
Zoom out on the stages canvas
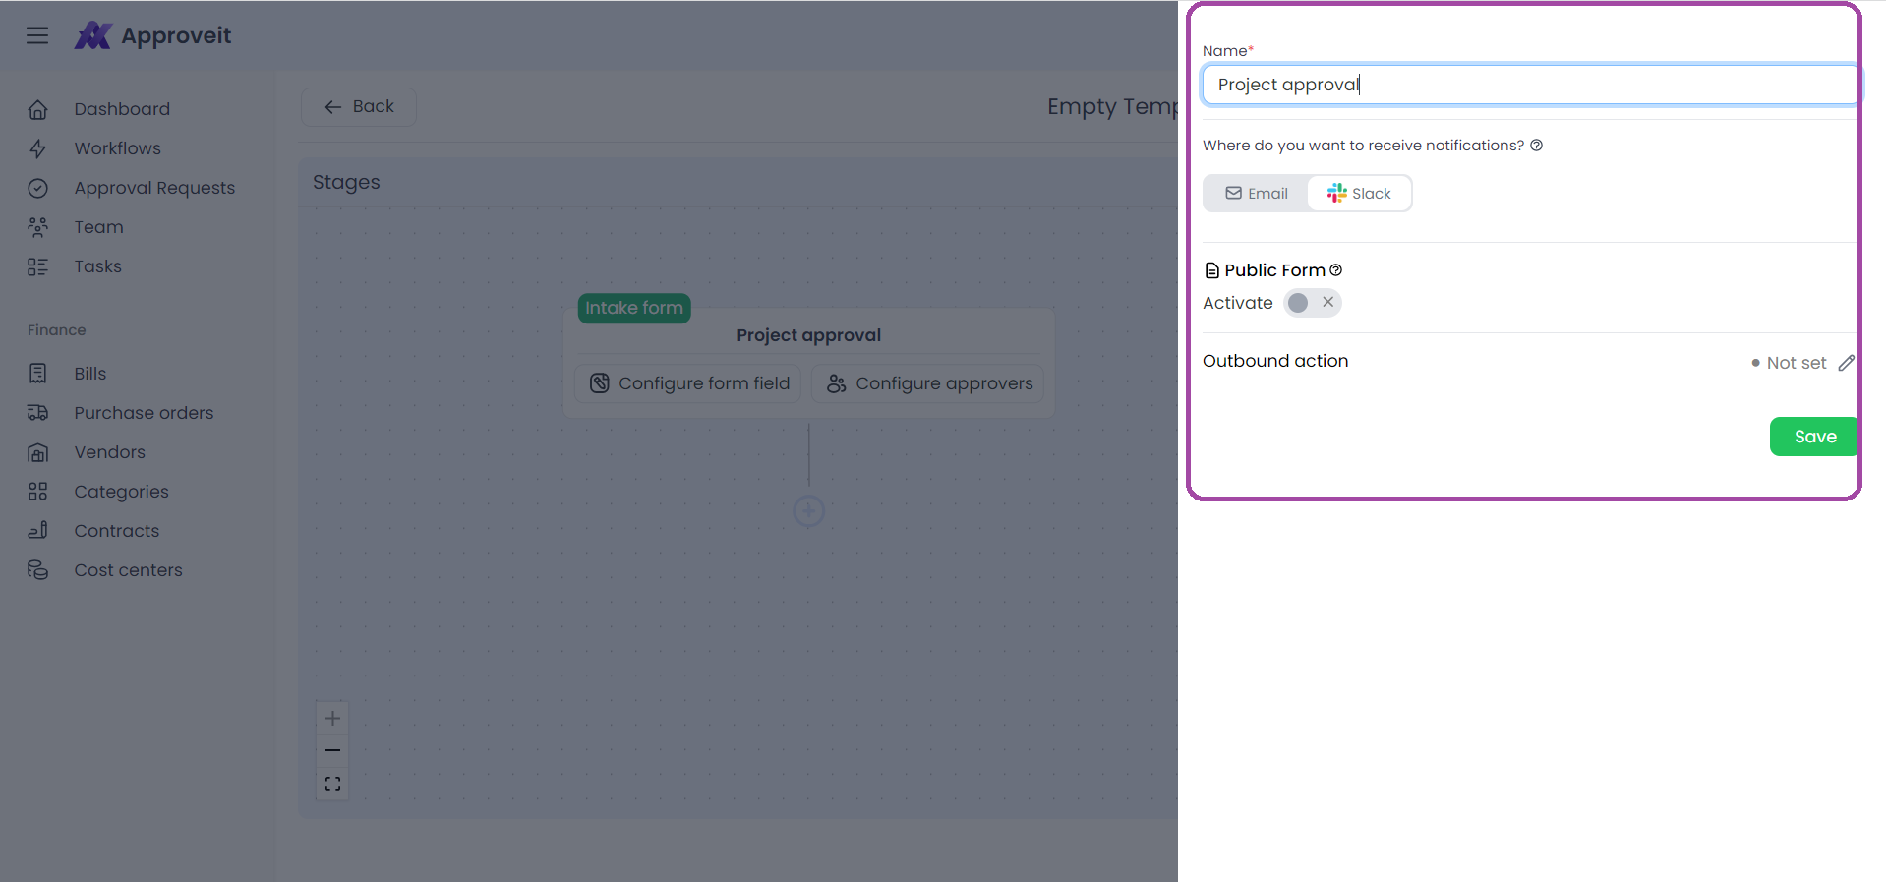tap(332, 750)
